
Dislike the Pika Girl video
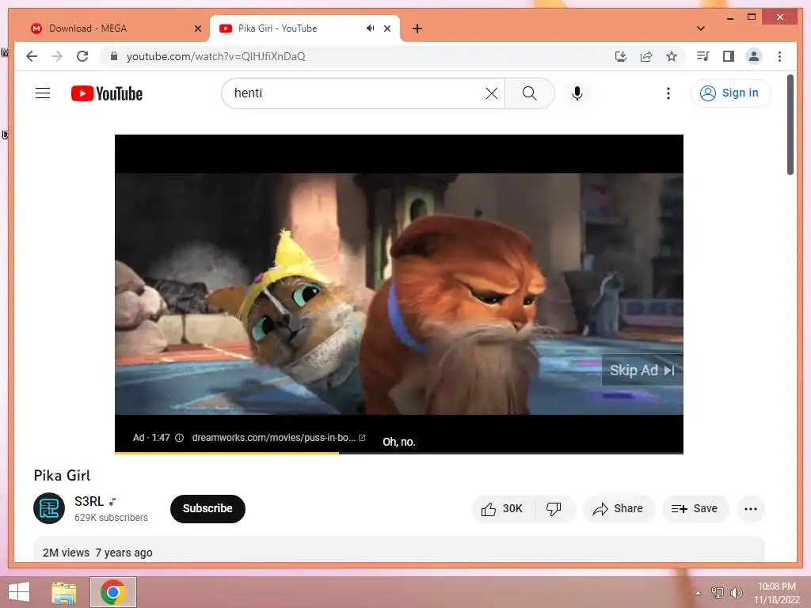554,509
